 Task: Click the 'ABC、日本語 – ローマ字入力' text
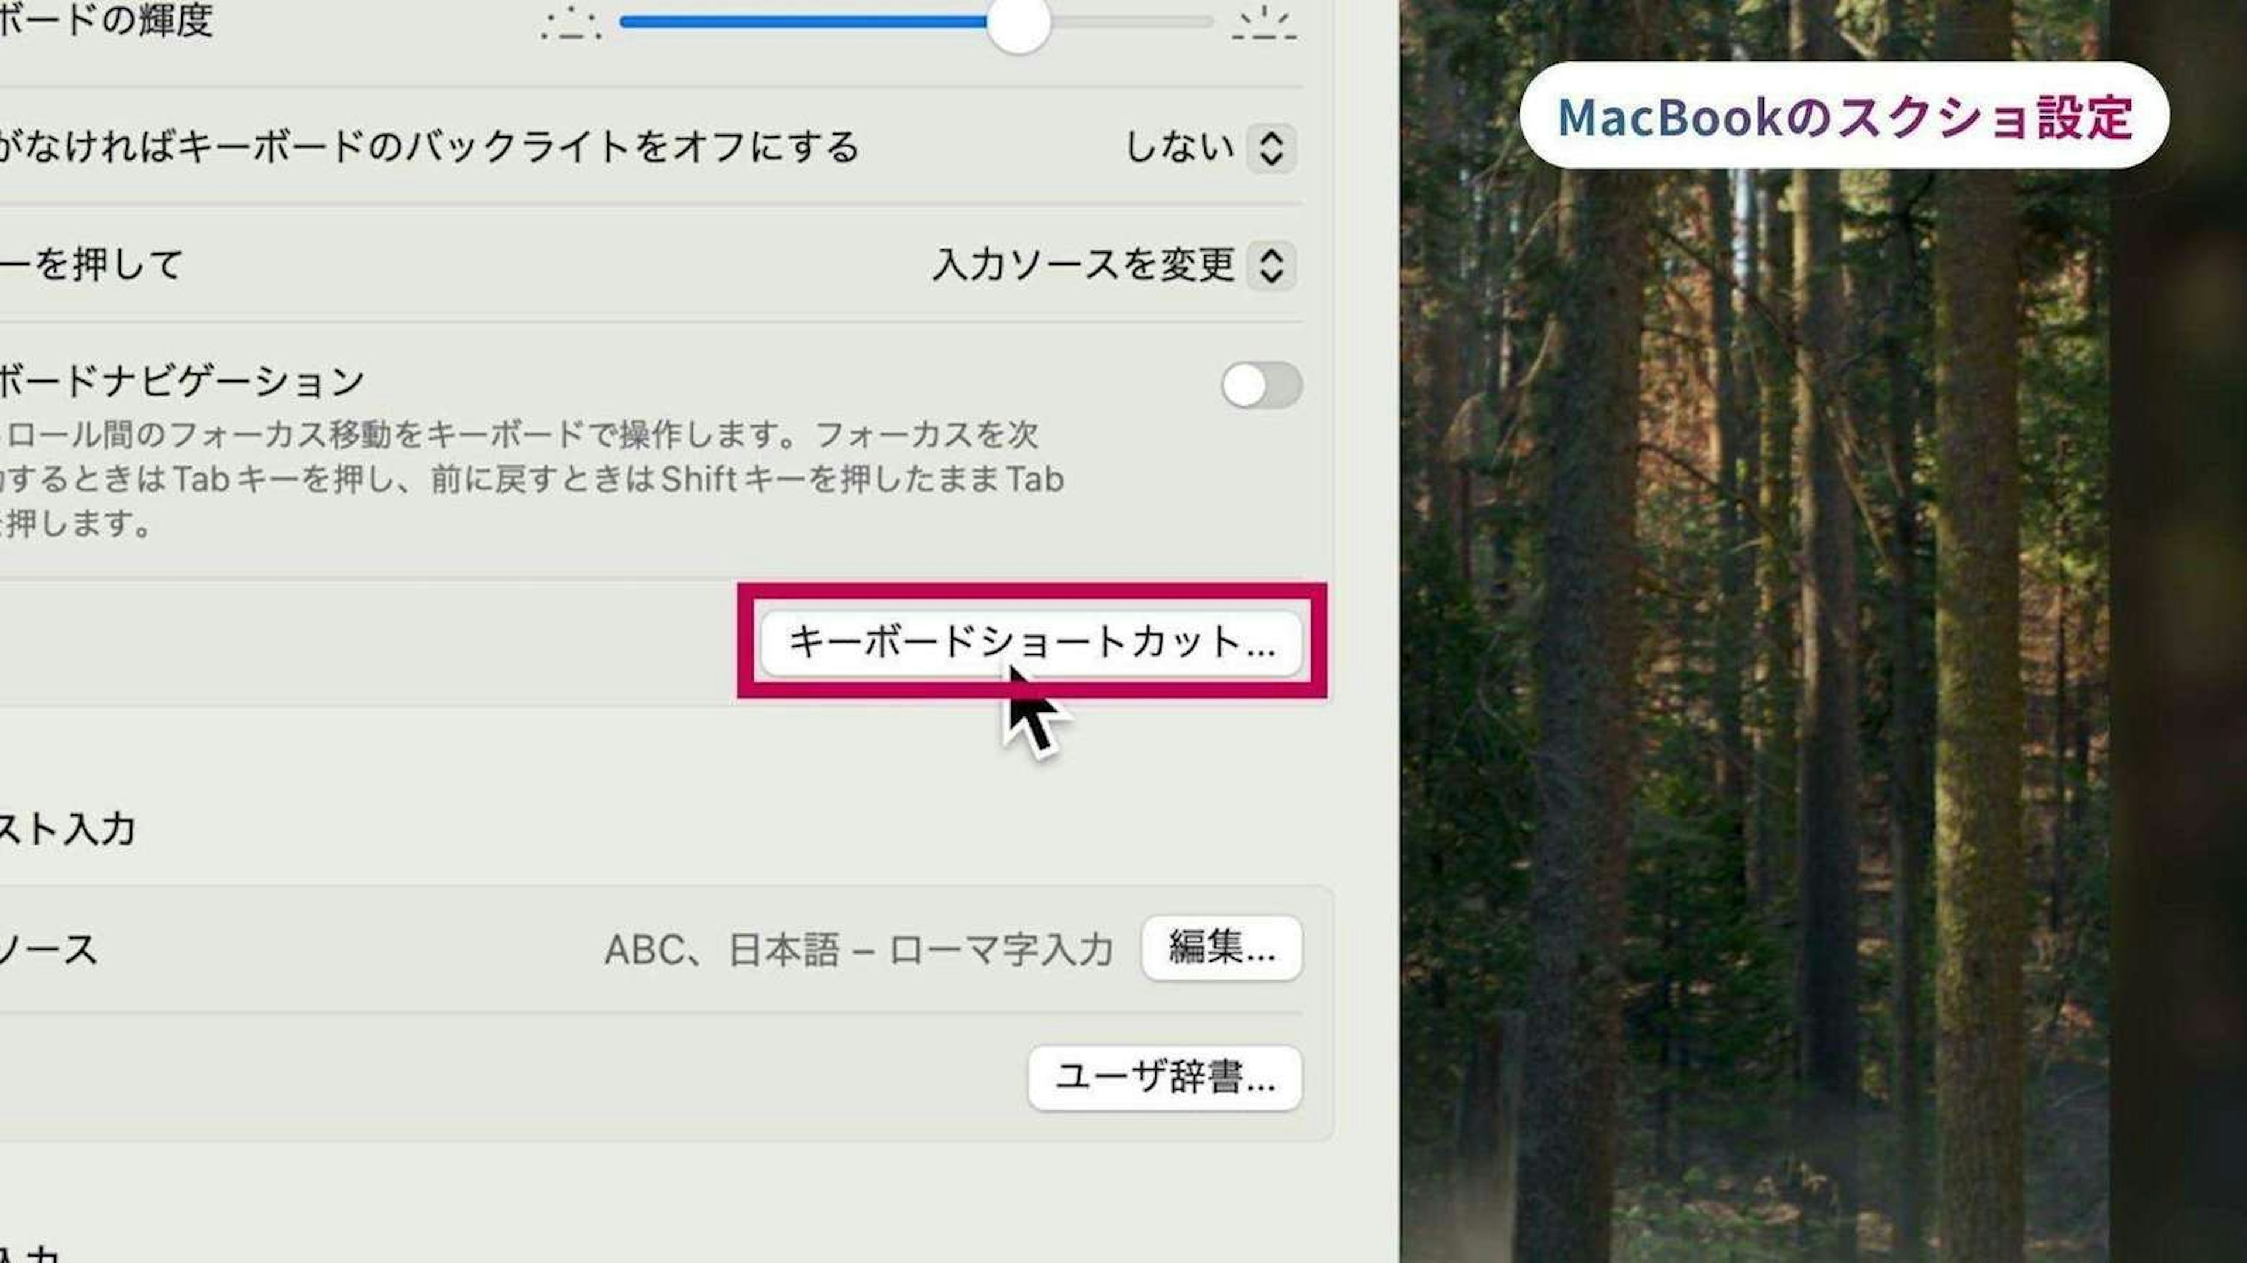point(858,949)
